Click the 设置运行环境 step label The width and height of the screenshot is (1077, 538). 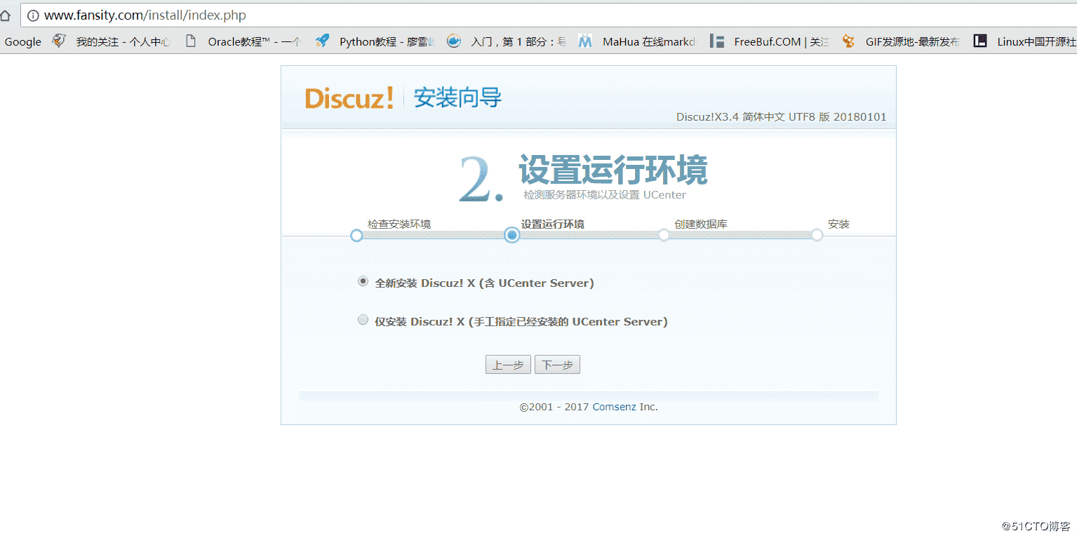[x=553, y=224]
